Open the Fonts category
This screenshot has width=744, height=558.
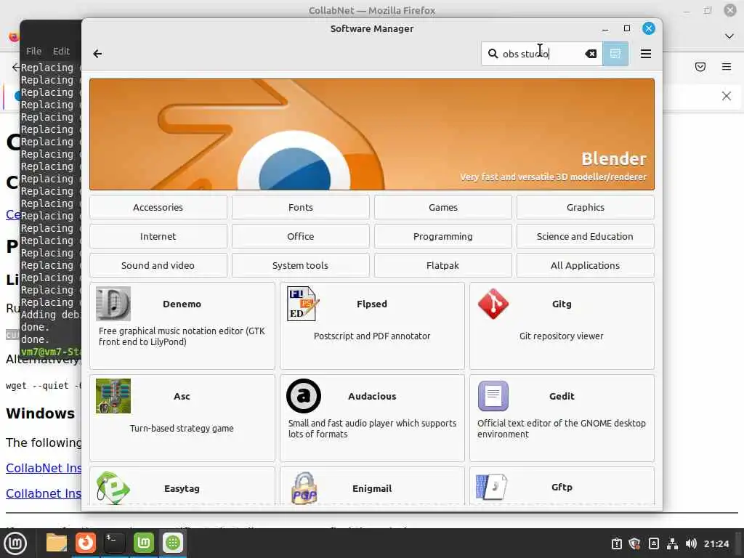tap(300, 207)
